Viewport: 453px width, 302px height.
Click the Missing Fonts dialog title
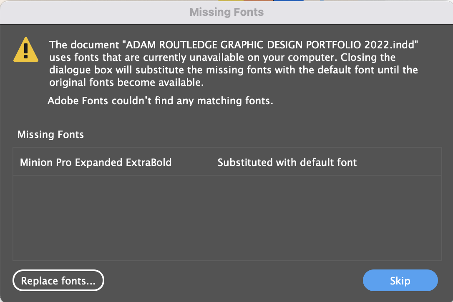[x=226, y=12]
